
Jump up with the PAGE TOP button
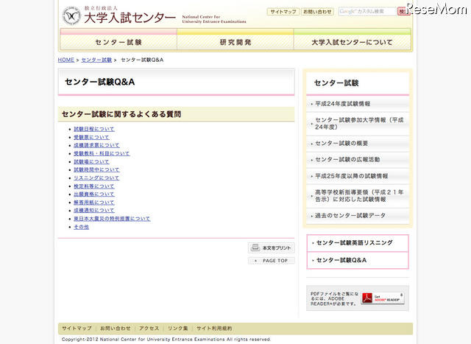(272, 261)
